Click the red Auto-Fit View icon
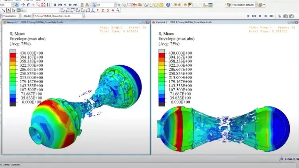Screen dimensions: 299x168 click(43, 5)
